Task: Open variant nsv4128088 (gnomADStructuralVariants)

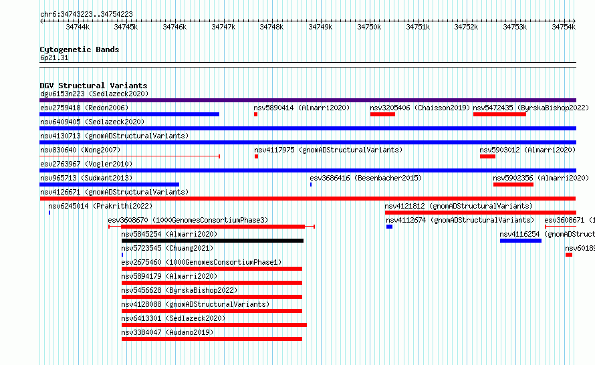Action: (x=195, y=304)
